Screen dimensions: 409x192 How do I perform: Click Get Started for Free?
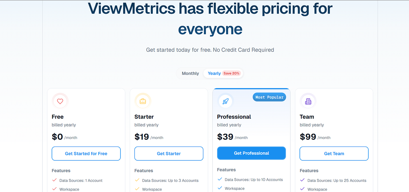coord(86,154)
